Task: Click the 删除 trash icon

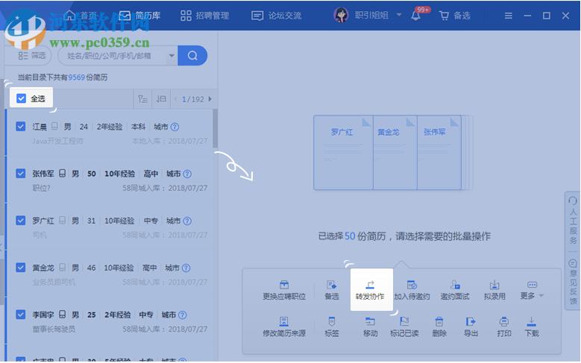Action: (439, 321)
